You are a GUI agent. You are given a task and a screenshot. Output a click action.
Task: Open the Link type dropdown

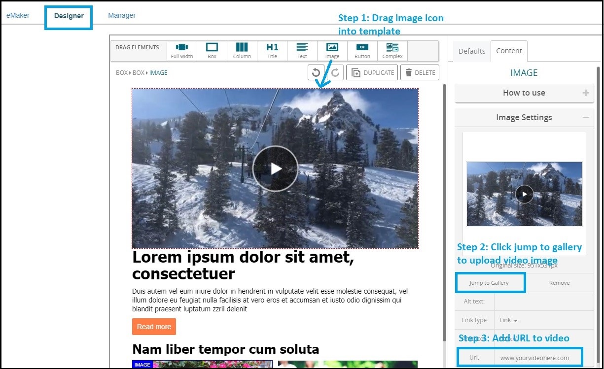(508, 320)
